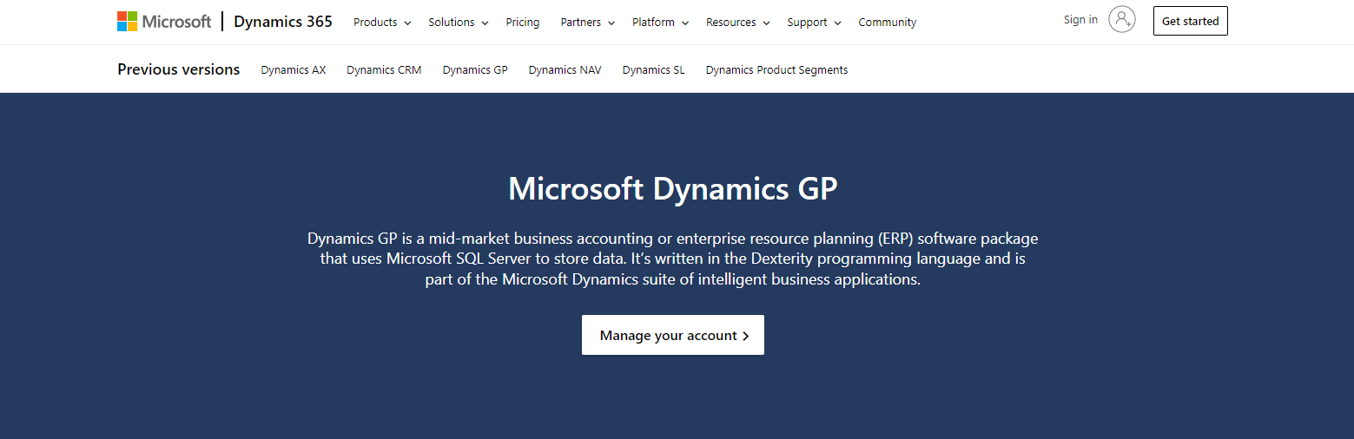The height and width of the screenshot is (439, 1354).
Task: Expand the Support dropdown menu
Action: tap(815, 23)
